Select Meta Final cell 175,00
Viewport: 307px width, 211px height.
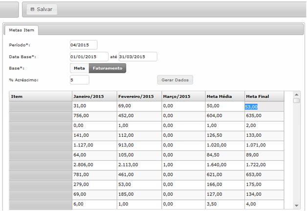click(x=264, y=185)
